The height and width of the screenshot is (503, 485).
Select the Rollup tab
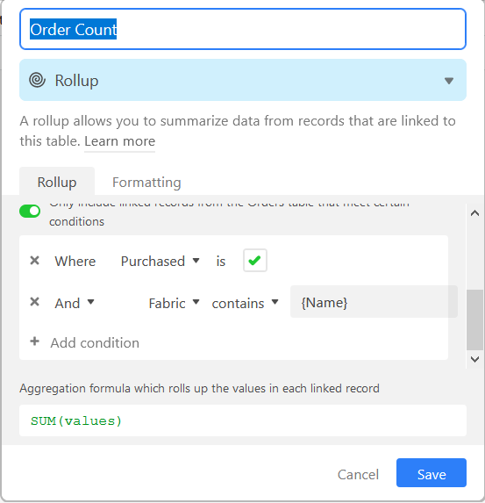(57, 182)
